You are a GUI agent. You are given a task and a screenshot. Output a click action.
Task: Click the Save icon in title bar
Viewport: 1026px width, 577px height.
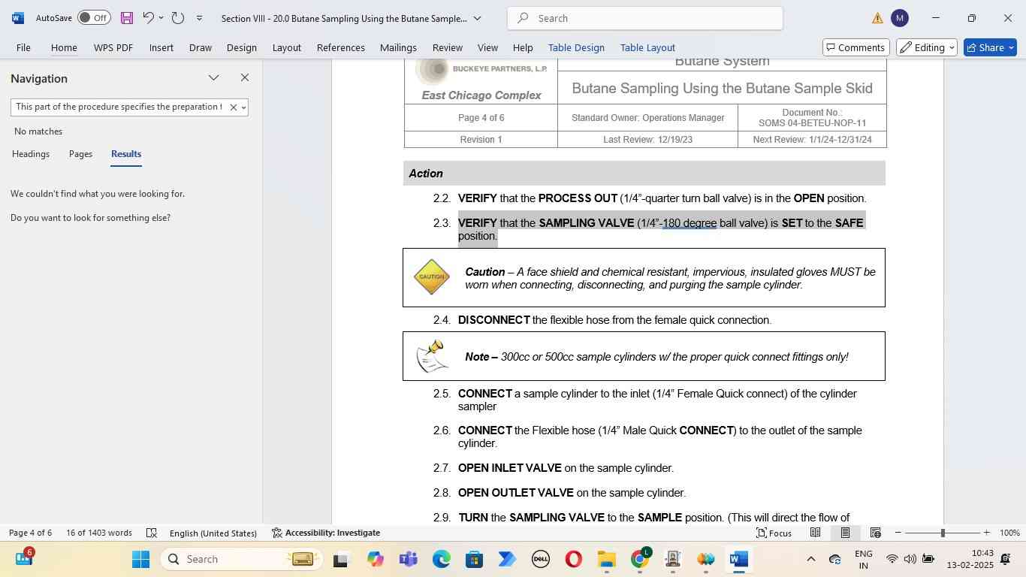pyautogui.click(x=127, y=18)
